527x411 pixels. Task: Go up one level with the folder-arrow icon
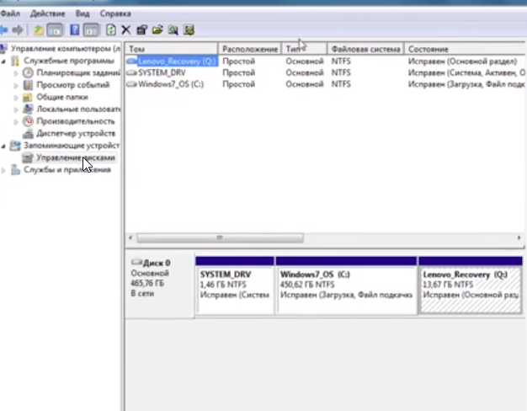coord(39,30)
